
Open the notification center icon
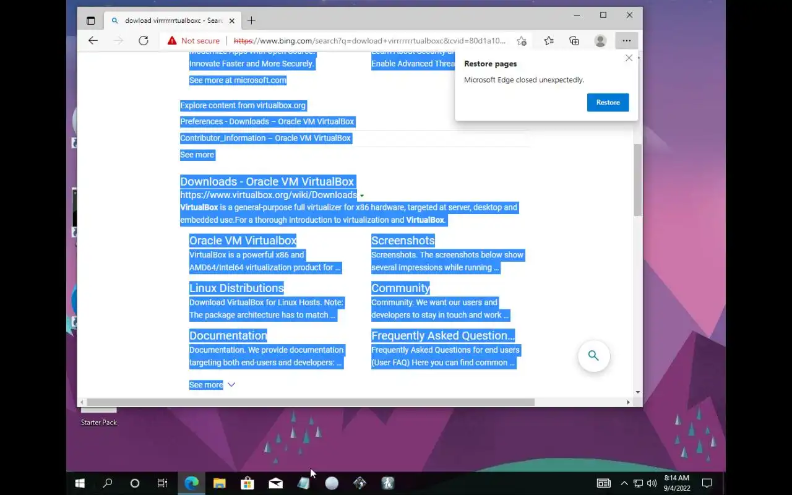tap(707, 483)
